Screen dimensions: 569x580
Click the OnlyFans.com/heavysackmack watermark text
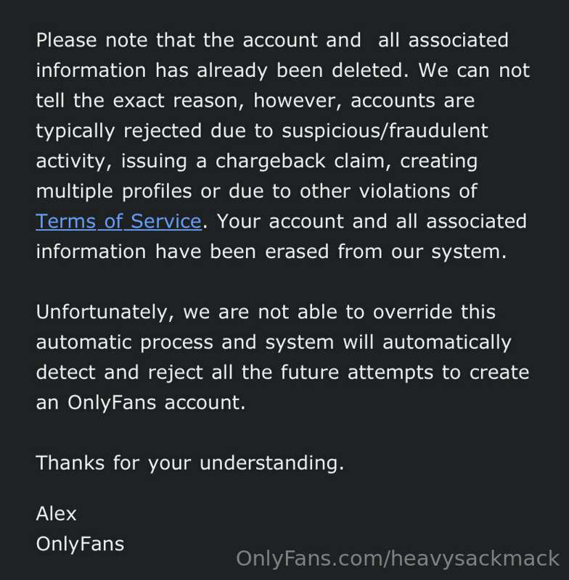(398, 558)
